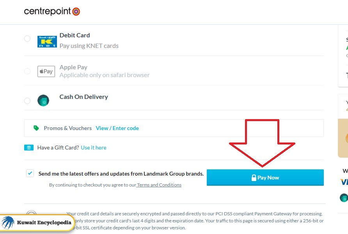Open the Terms and Conditions link
Screen dimensions: 348x234
click(x=159, y=185)
